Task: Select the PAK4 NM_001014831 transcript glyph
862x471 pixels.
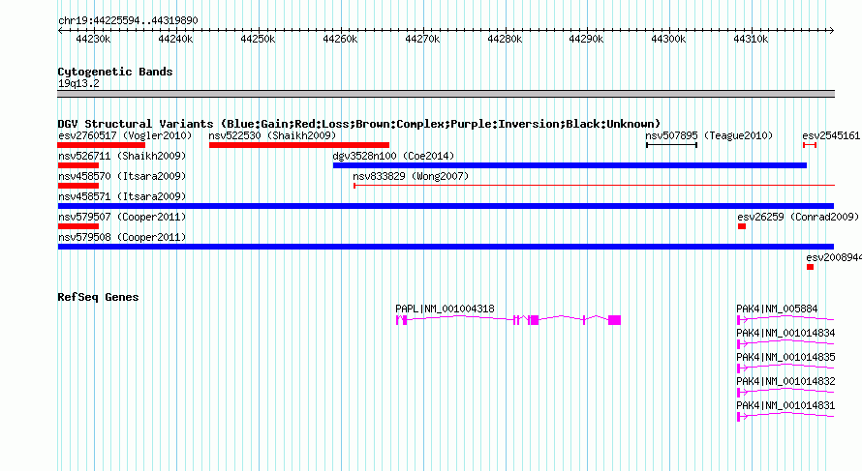Action: click(x=785, y=417)
